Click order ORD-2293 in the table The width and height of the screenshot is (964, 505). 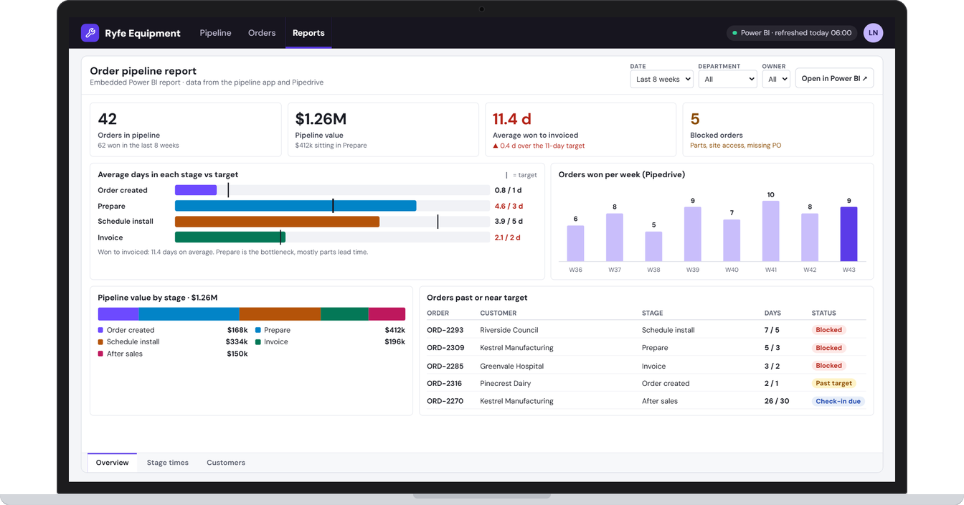tap(445, 330)
